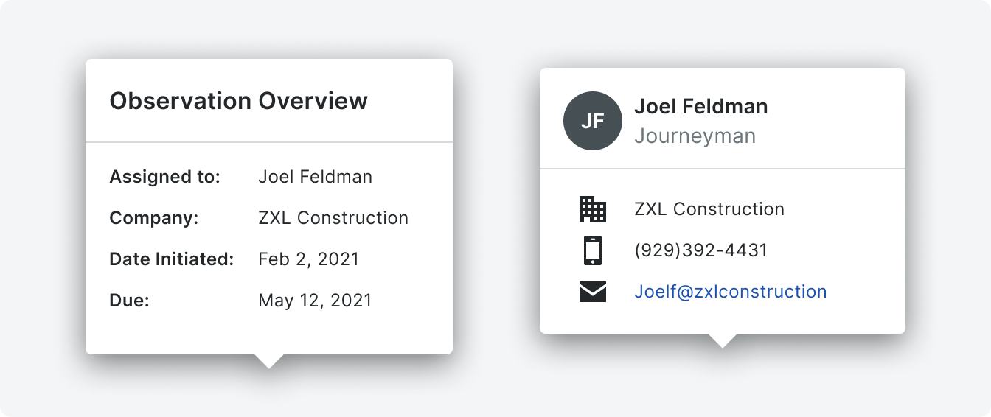This screenshot has width=991, height=417.
Task: Click the May 12, 2021 due date
Action: tap(315, 301)
